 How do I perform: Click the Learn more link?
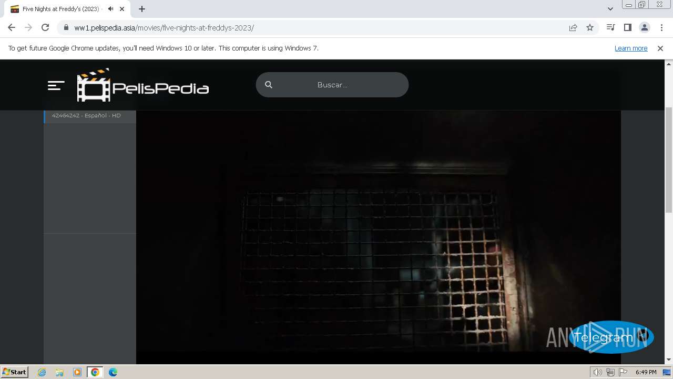coord(631,48)
